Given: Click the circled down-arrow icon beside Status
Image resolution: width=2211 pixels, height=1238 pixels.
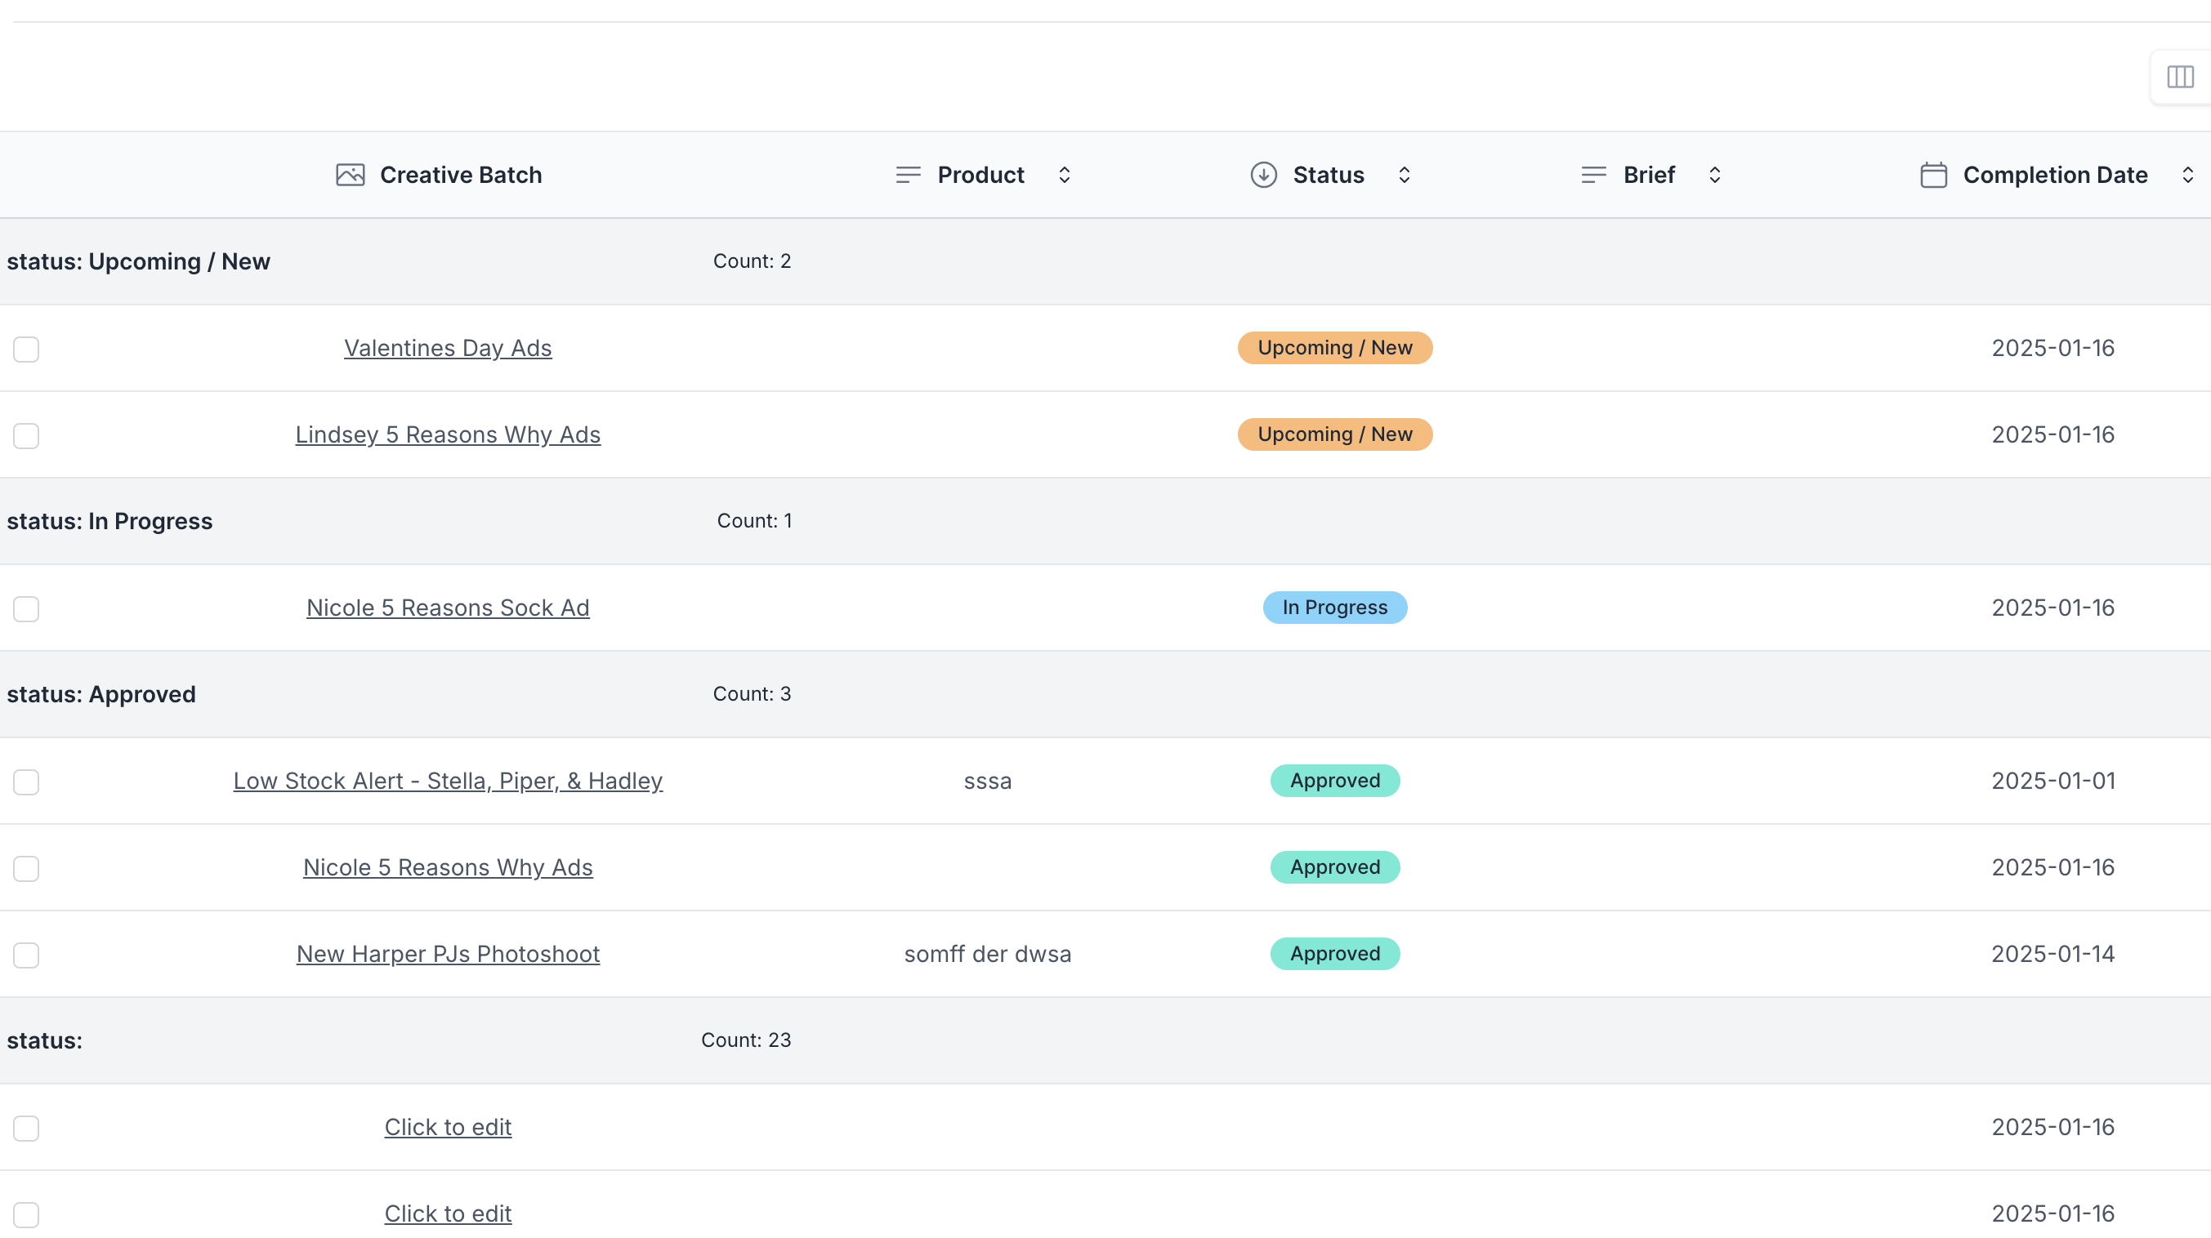Looking at the screenshot, I should (1263, 175).
